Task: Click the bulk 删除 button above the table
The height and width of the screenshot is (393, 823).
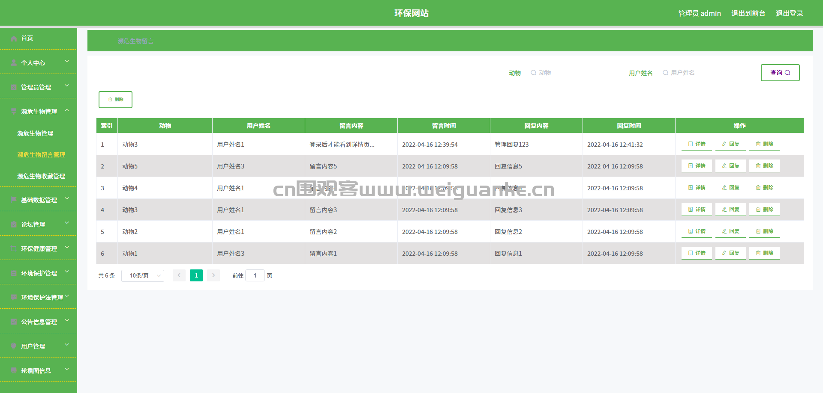Action: 115,100
